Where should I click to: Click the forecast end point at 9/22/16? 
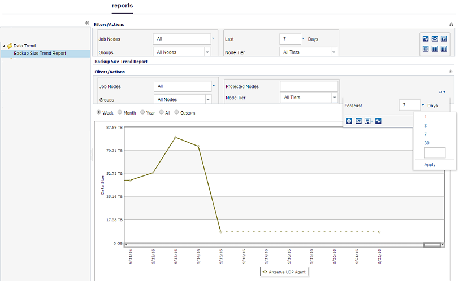pyautogui.click(x=379, y=232)
